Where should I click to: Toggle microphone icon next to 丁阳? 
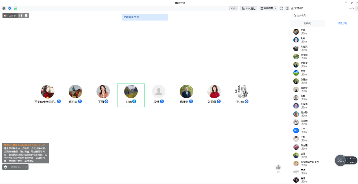click(106, 101)
